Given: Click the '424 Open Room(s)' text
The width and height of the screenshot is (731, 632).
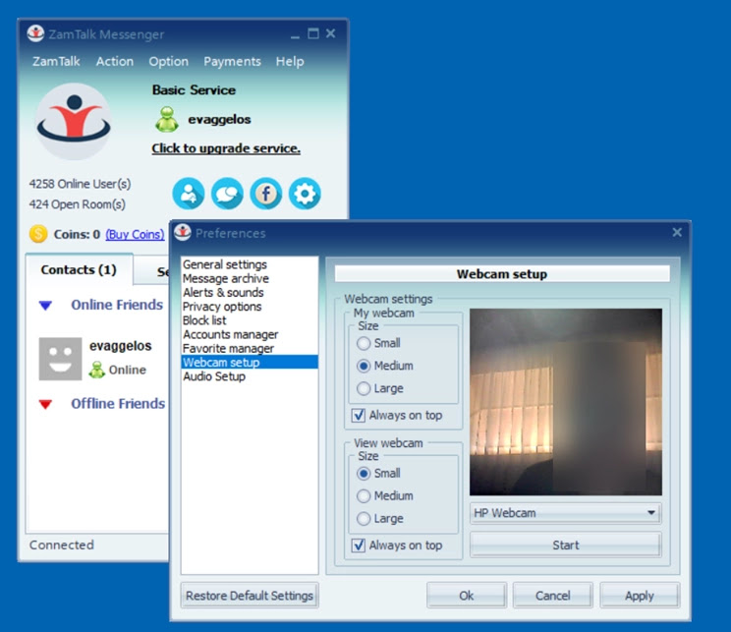Looking at the screenshot, I should click(x=77, y=204).
